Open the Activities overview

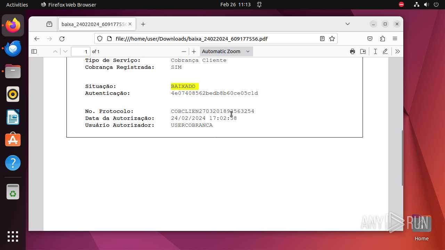pyautogui.click(x=17, y=5)
